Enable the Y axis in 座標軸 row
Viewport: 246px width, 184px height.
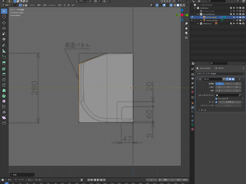(228, 84)
